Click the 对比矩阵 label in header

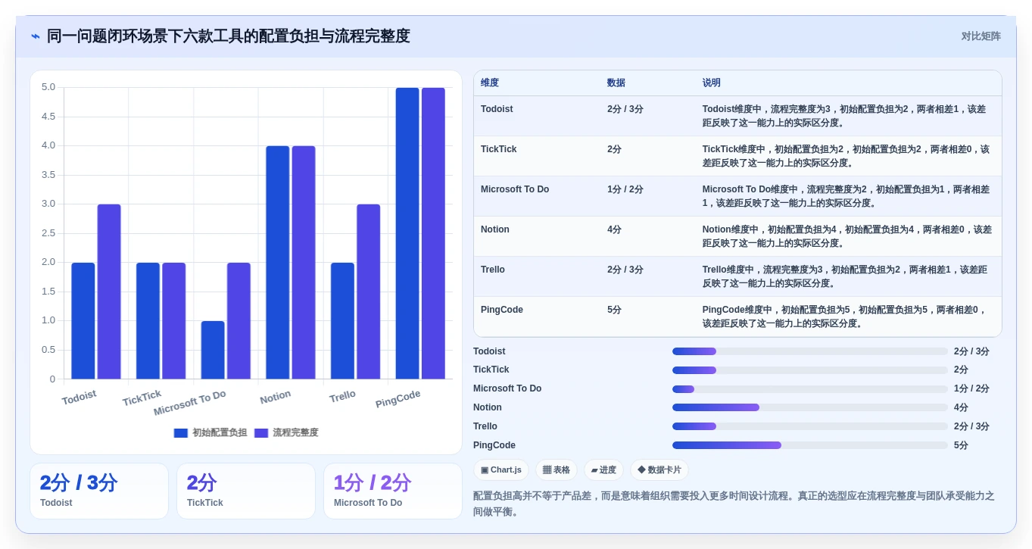click(981, 36)
